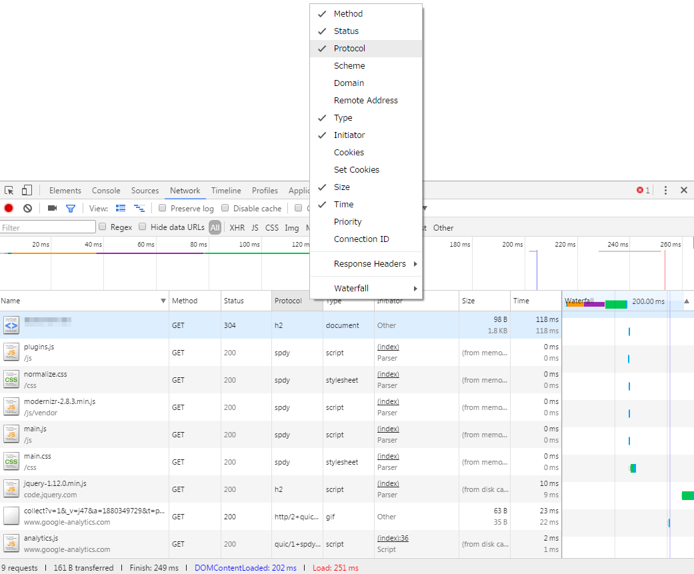Toggle the Waterfall column sort arrow
Image resolution: width=694 pixels, height=574 pixels.
point(687,301)
